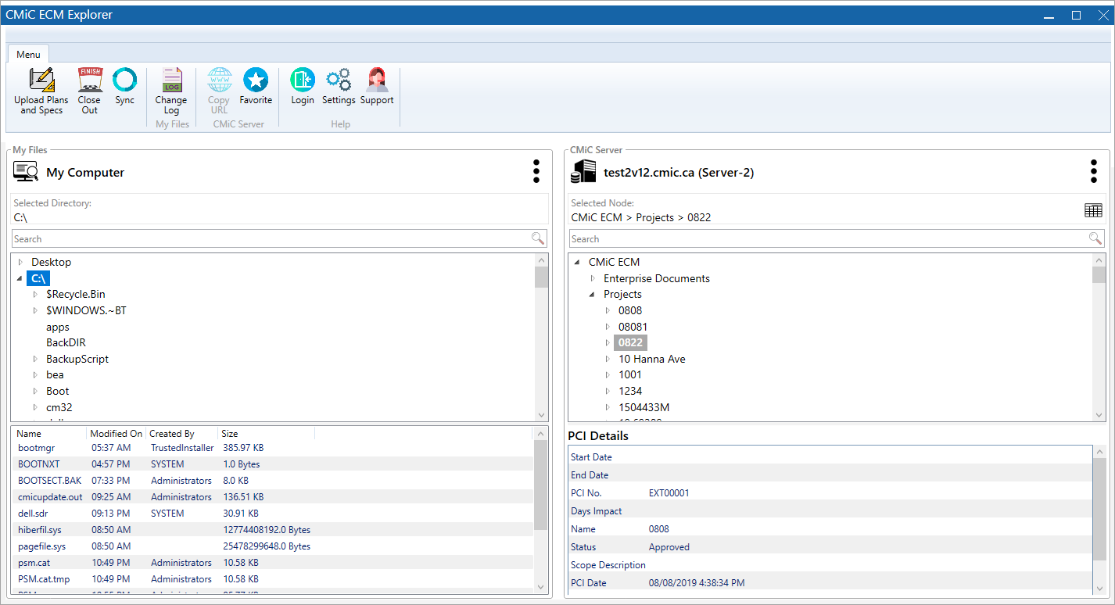Click PCI Date value 08/08/2019
The image size is (1115, 605).
click(697, 583)
